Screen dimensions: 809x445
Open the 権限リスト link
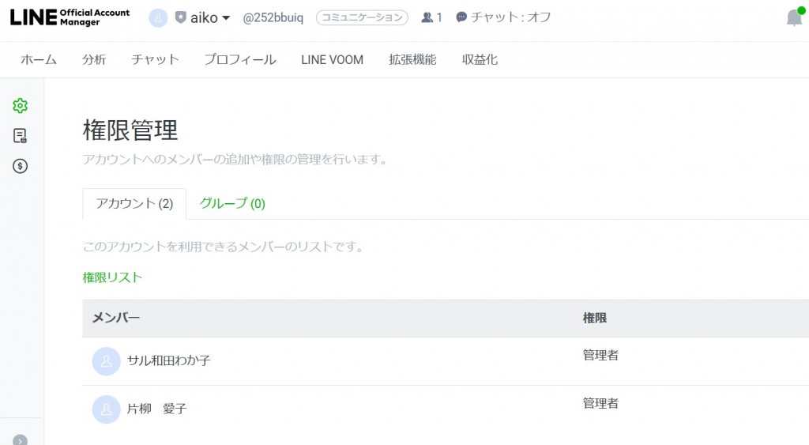pos(112,277)
